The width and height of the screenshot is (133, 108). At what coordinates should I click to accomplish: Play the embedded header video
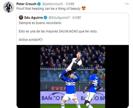coord(73,76)
